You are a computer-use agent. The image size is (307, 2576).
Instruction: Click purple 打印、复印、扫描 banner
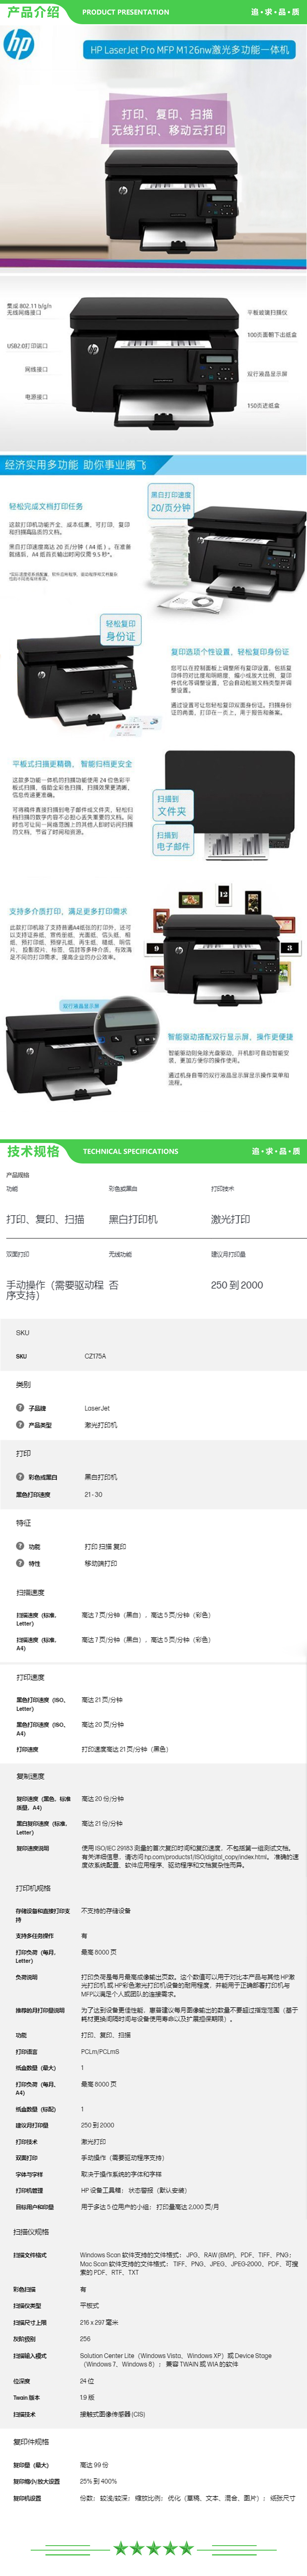coord(167,122)
